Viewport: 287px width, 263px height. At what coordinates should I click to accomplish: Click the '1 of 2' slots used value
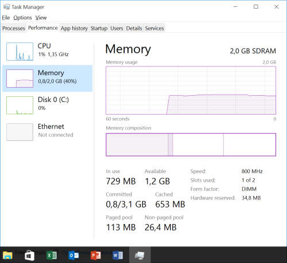pyautogui.click(x=248, y=180)
